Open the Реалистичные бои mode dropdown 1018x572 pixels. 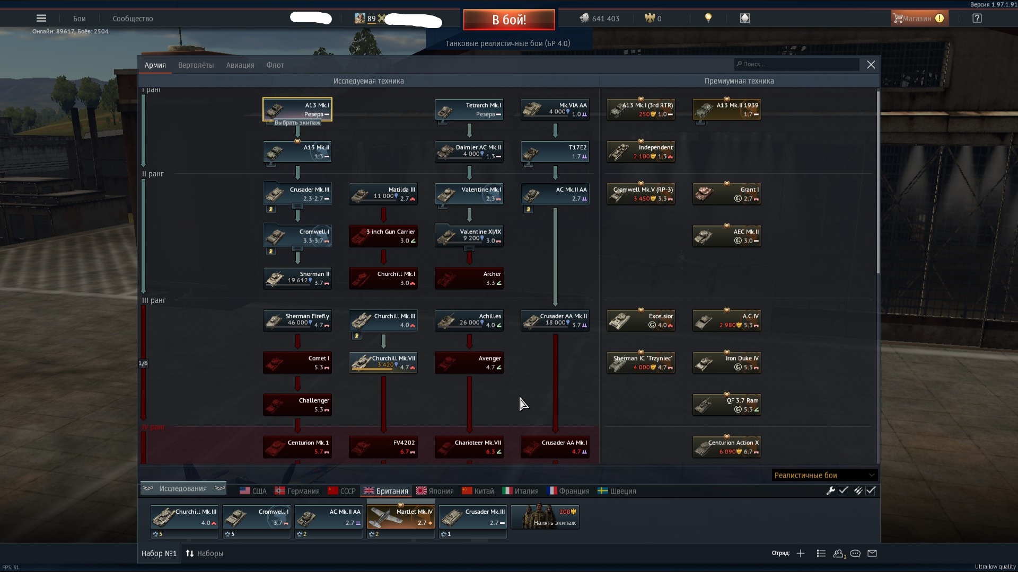[824, 475]
